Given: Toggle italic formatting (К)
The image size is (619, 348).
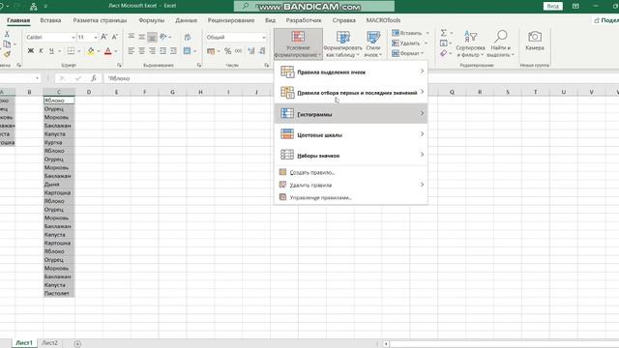Looking at the screenshot, I should coord(41,51).
